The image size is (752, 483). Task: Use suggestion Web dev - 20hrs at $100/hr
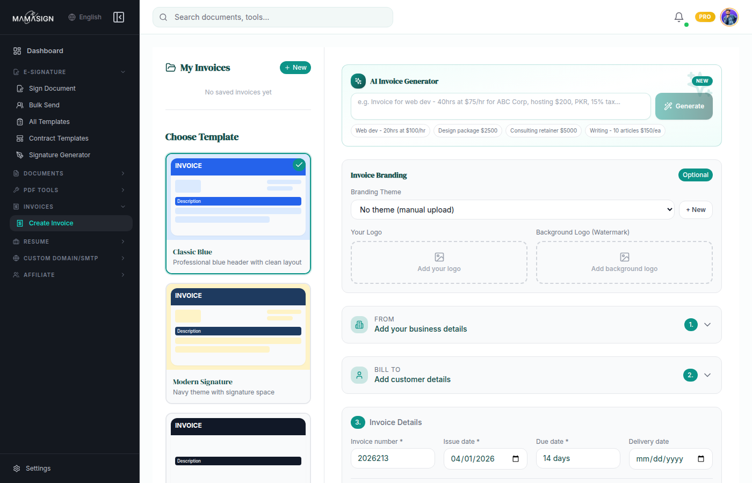[391, 131]
